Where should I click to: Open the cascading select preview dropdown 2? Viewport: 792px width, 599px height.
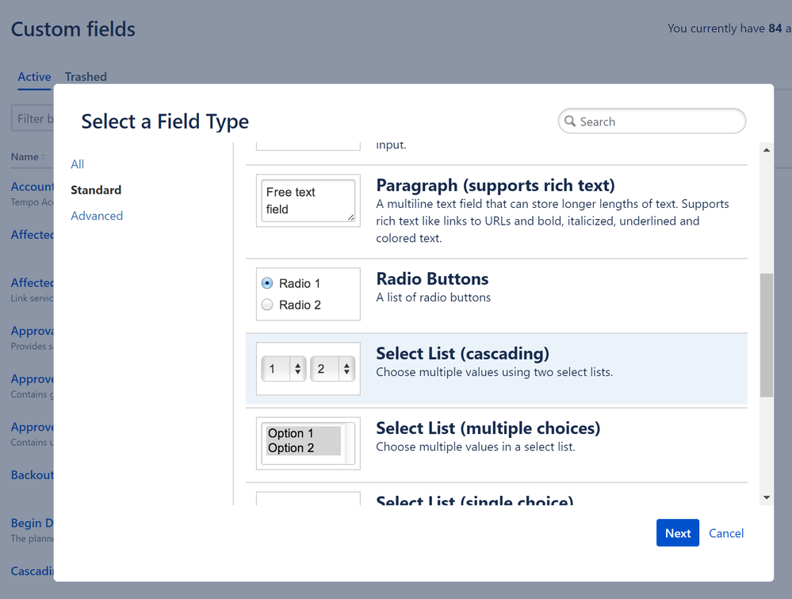pos(332,369)
